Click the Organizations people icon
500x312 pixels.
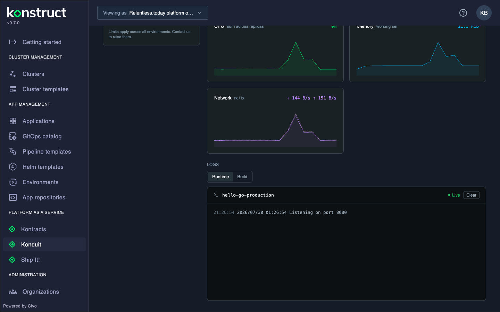coord(13,292)
